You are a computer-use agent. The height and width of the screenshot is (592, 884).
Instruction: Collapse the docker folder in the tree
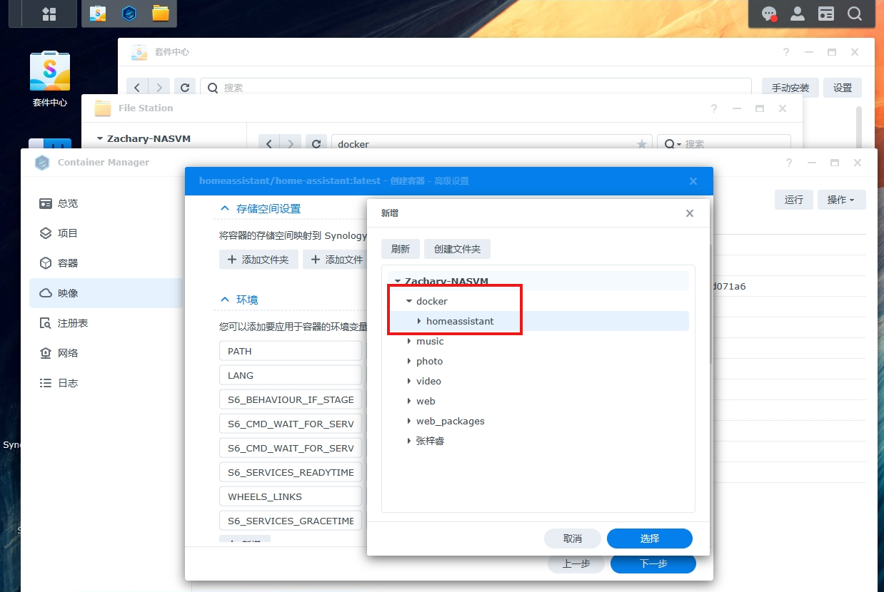(409, 301)
